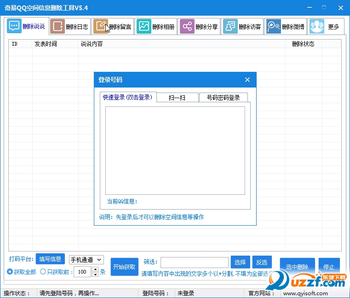Screen dimensions: 350x298
Task: Click the 删除状态 column header
Action: click(x=304, y=44)
